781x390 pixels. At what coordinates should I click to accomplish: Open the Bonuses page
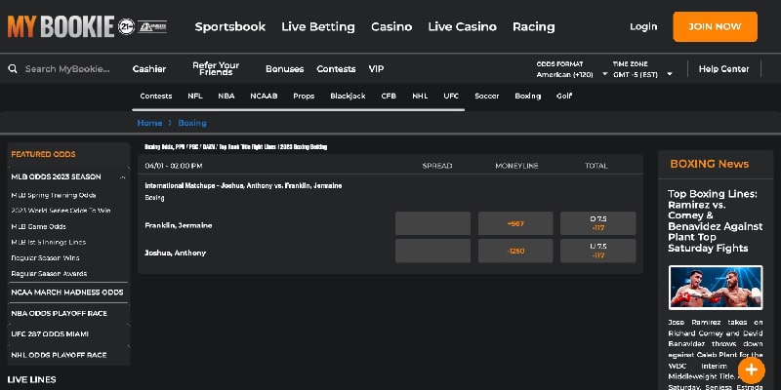click(x=284, y=69)
